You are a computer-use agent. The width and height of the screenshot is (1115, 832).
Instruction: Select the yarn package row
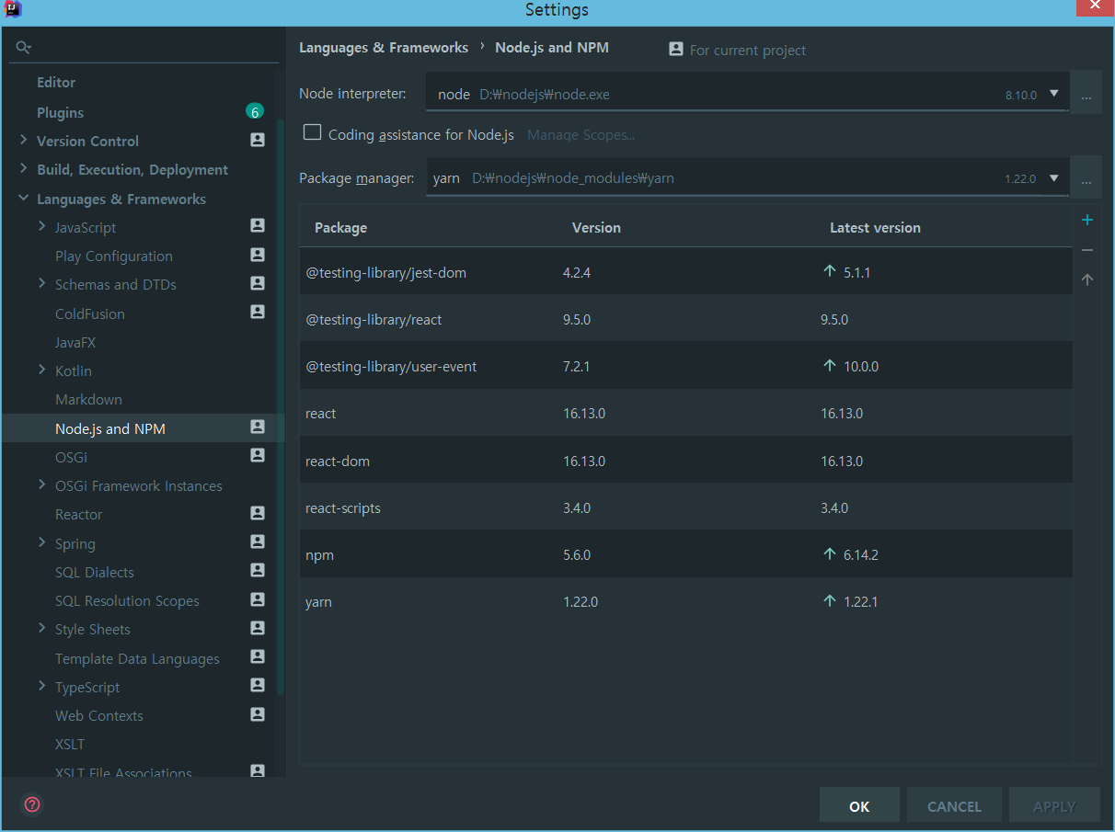click(685, 601)
